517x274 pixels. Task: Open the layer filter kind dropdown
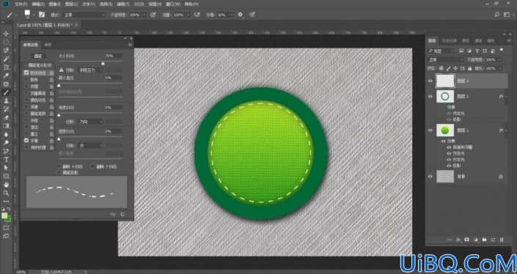point(441,51)
